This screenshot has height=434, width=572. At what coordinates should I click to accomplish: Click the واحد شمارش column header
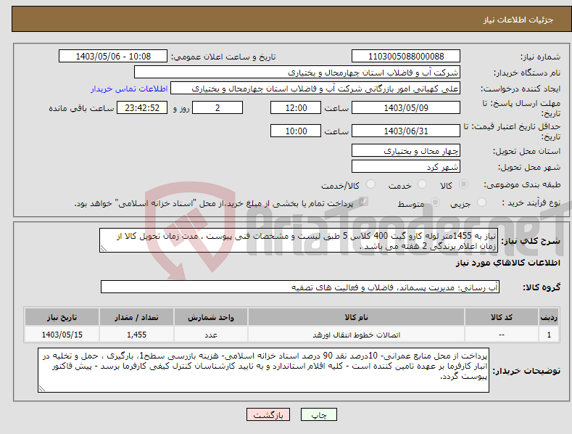point(211,317)
